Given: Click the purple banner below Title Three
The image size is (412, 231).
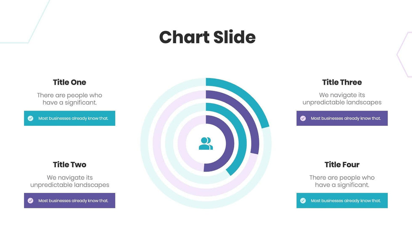Looking at the screenshot, I should coord(342,118).
